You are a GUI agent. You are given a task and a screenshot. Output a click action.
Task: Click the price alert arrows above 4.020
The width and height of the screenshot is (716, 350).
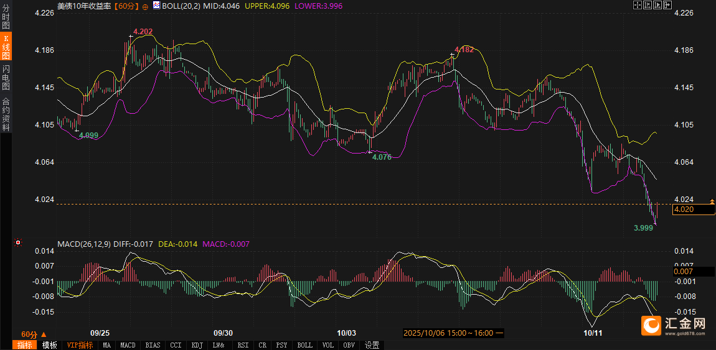pos(712,201)
